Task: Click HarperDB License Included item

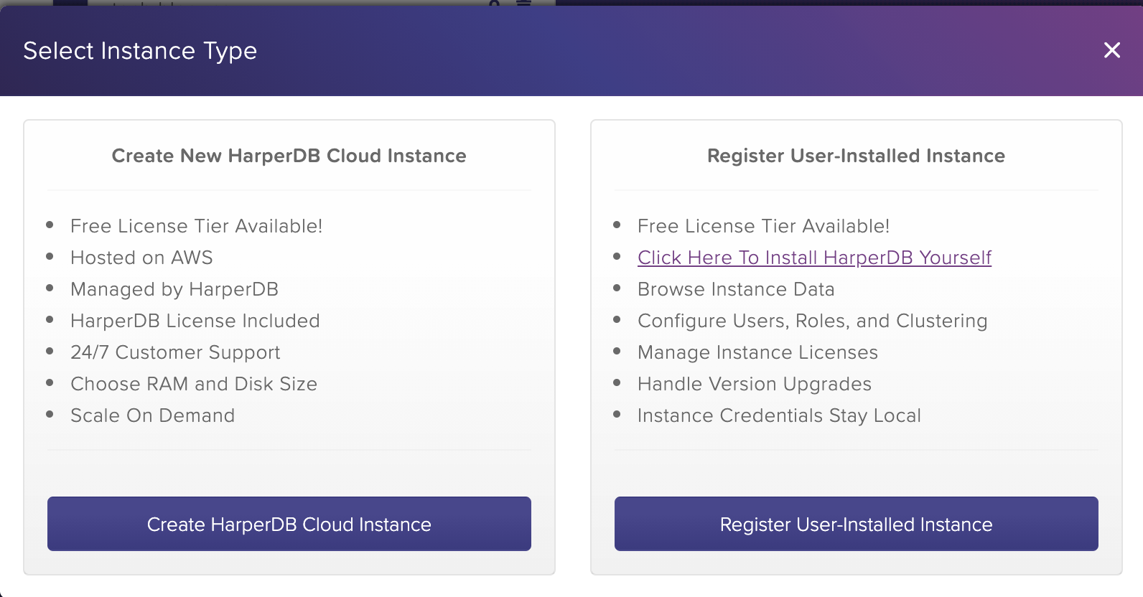Action: click(x=195, y=321)
